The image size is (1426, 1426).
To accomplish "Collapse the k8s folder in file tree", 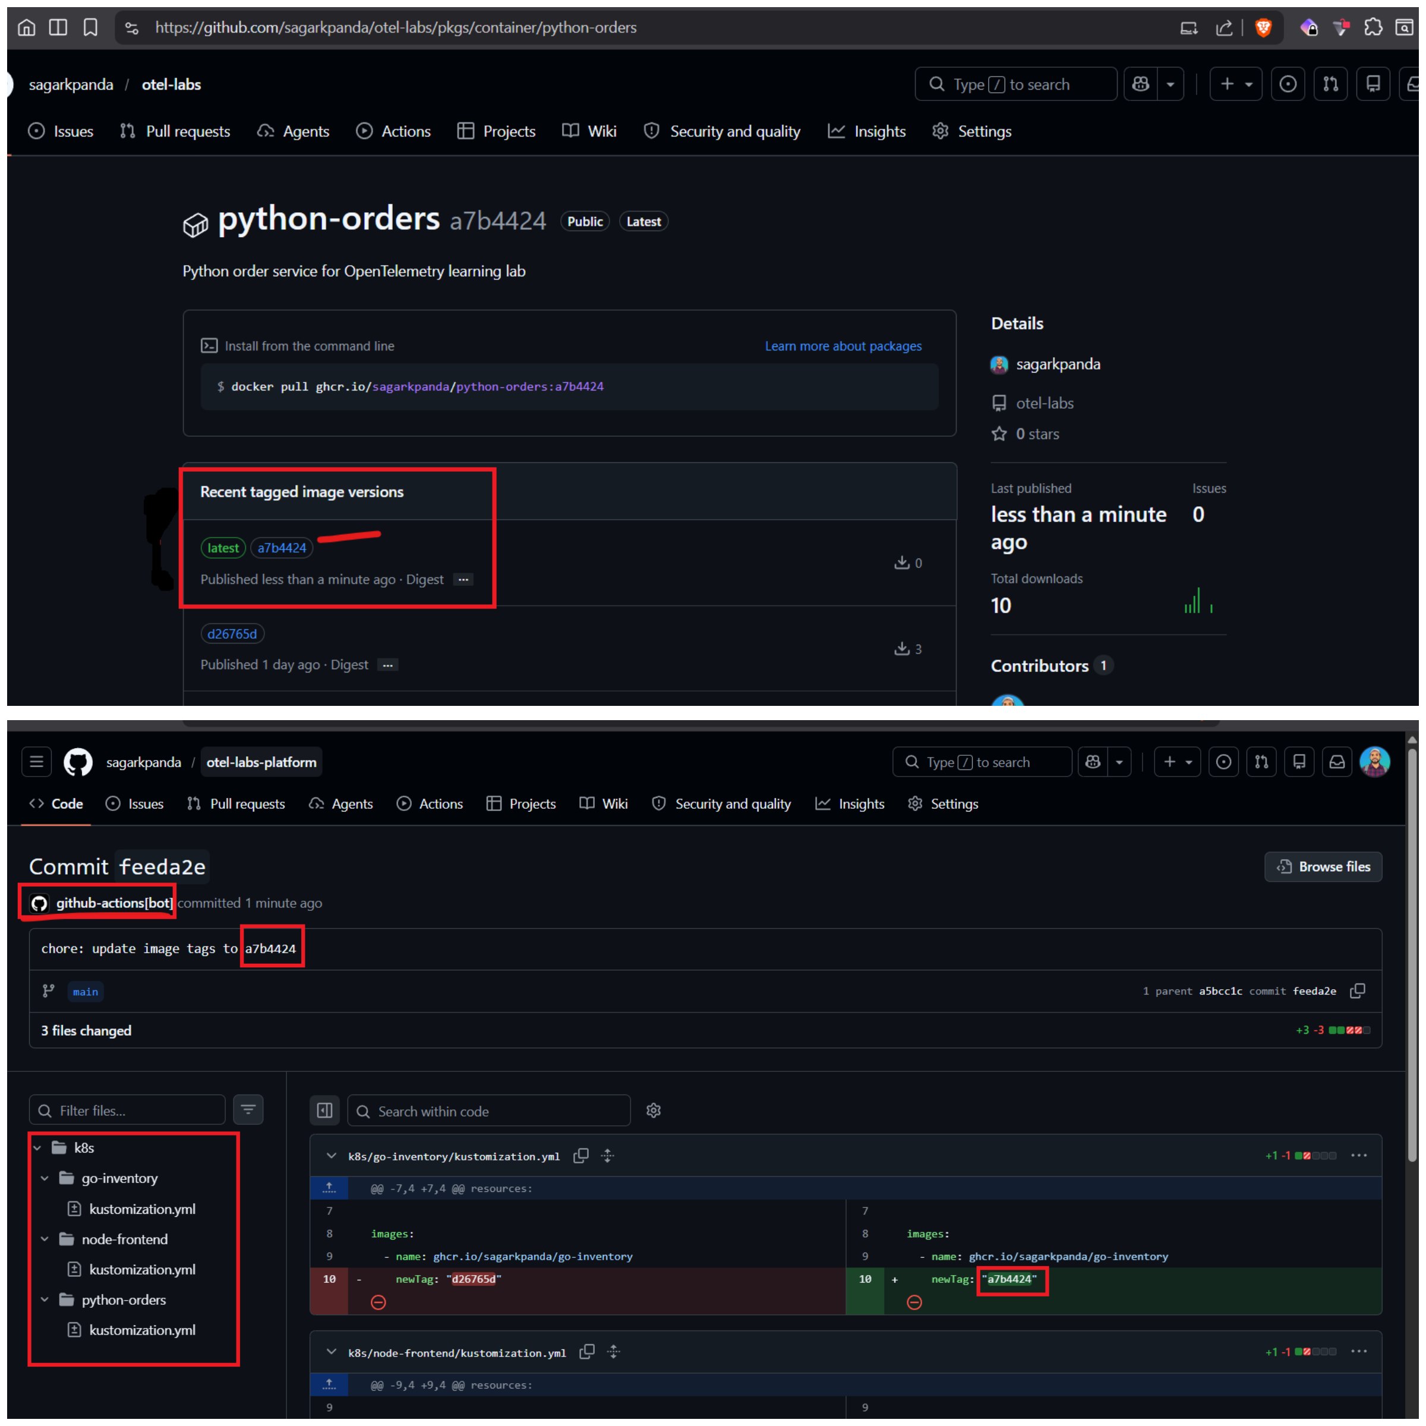I will coord(37,1148).
